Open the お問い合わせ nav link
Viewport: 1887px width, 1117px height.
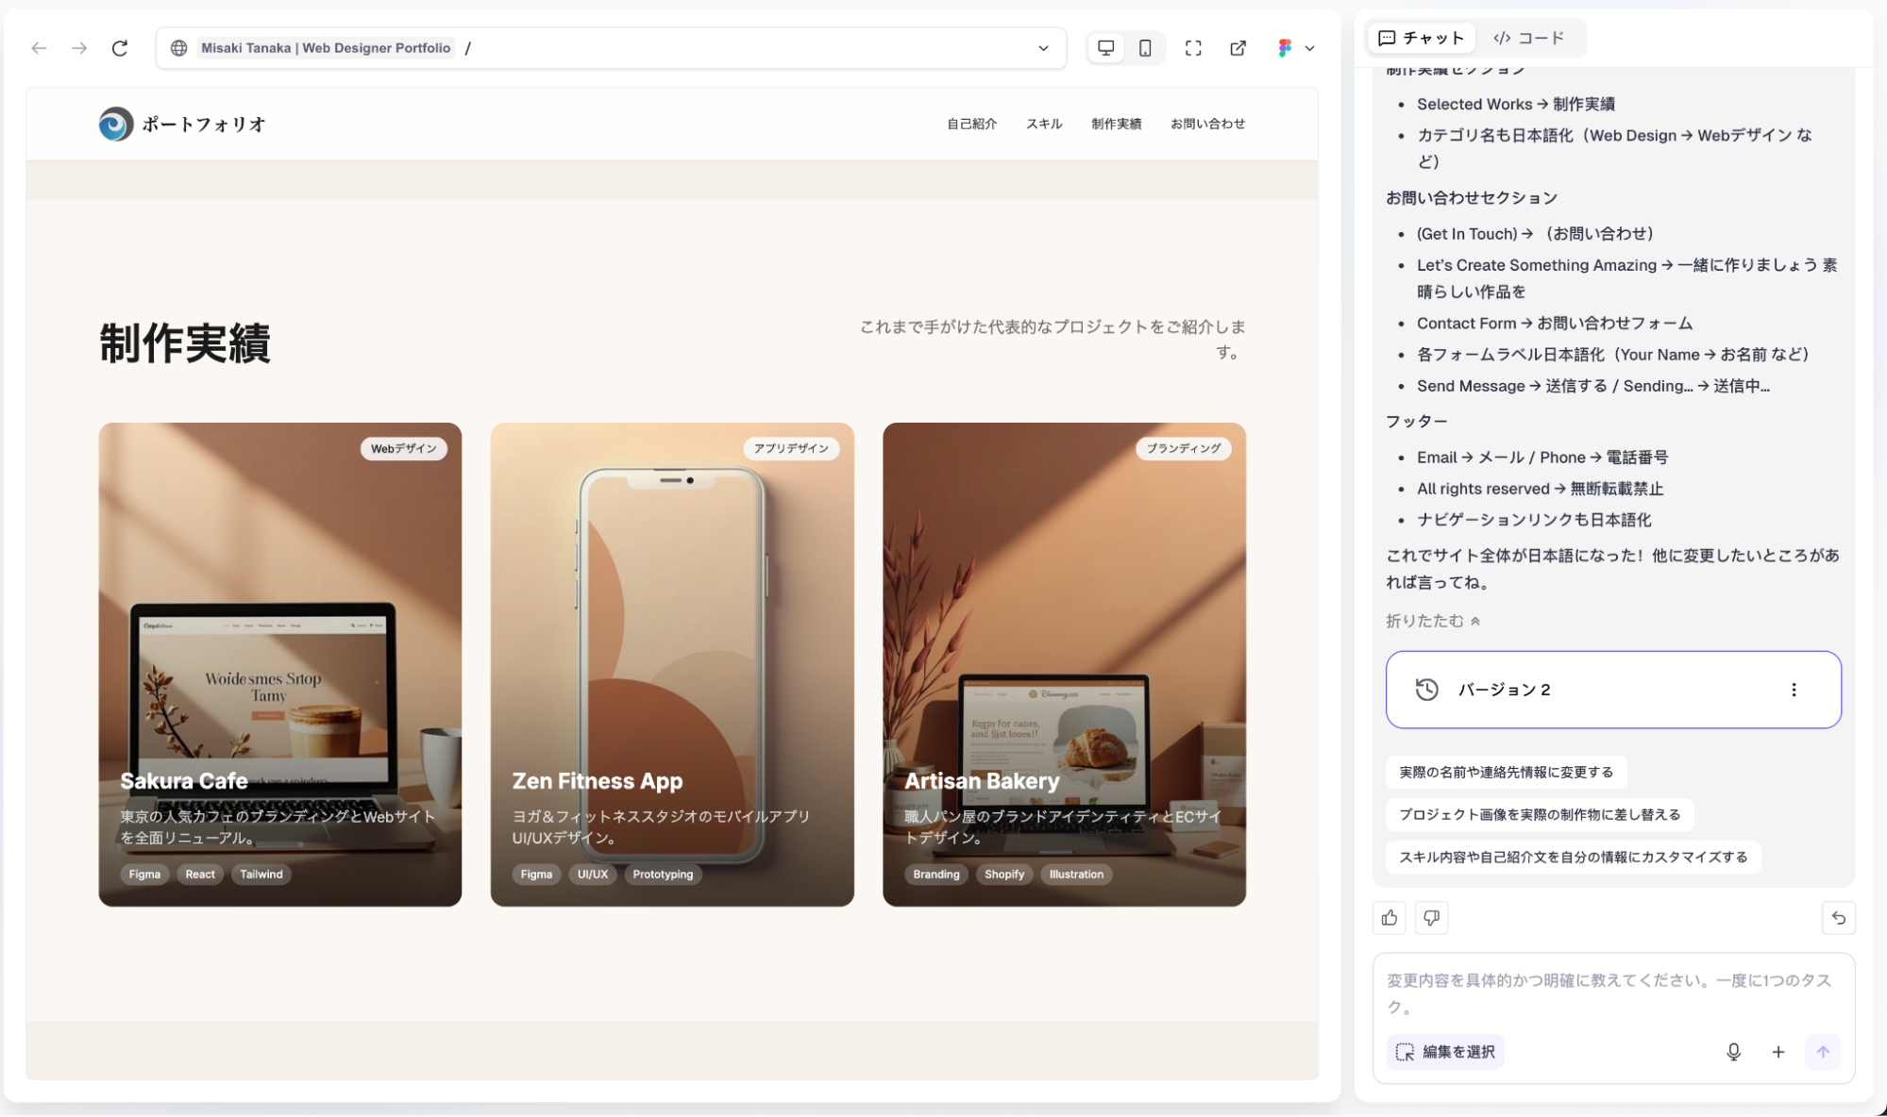click(x=1207, y=124)
